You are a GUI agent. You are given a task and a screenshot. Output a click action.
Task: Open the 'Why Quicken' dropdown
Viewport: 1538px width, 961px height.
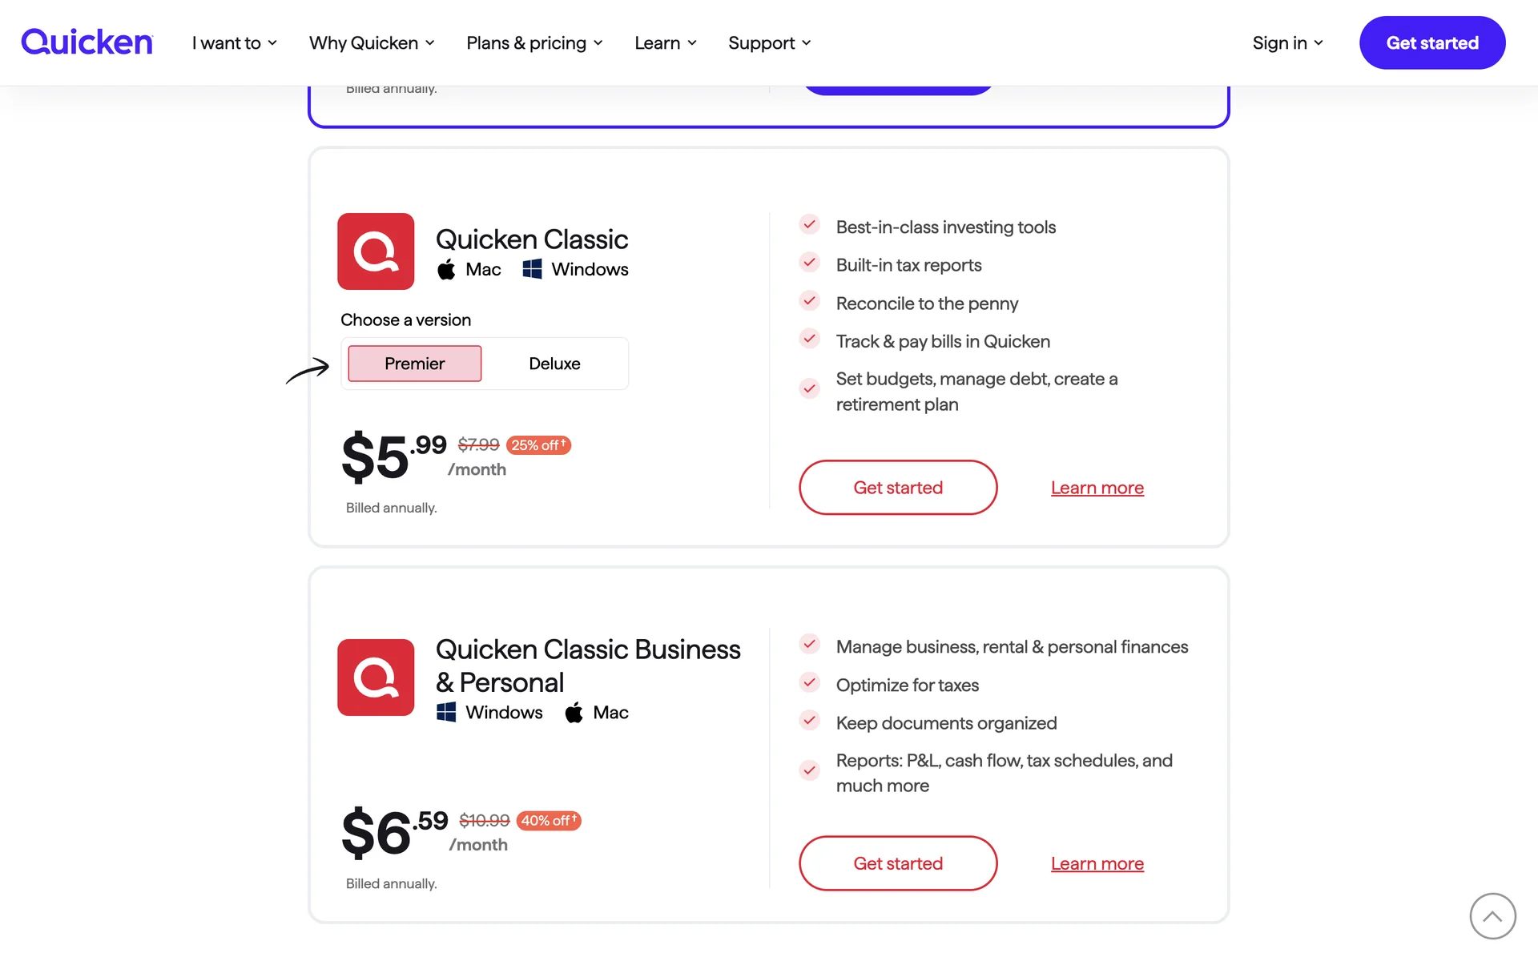pos(372,43)
